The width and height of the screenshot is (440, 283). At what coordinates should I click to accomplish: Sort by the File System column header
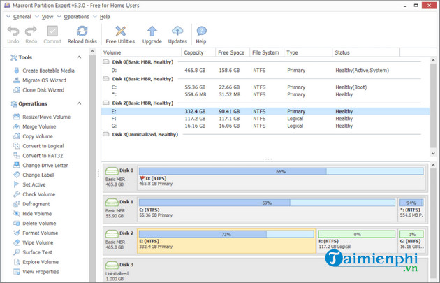pos(267,52)
